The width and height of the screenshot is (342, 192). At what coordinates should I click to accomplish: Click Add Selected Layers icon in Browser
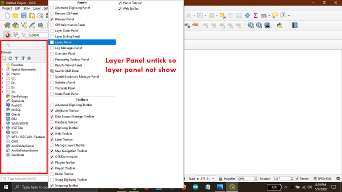click(4, 58)
